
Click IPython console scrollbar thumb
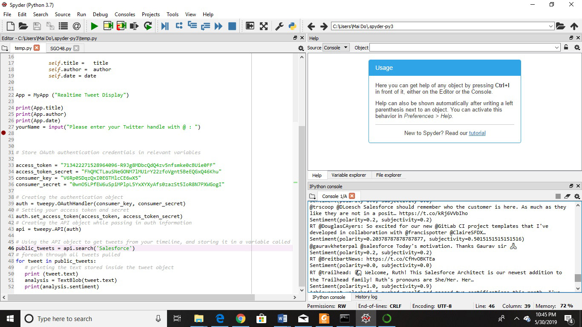tap(578, 278)
